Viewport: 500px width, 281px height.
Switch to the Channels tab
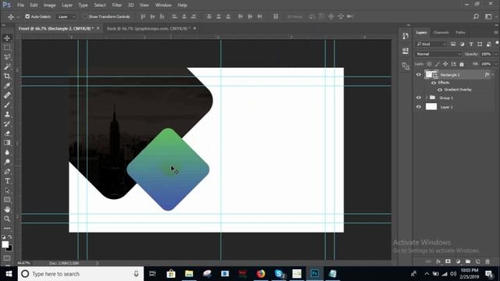coord(441,33)
